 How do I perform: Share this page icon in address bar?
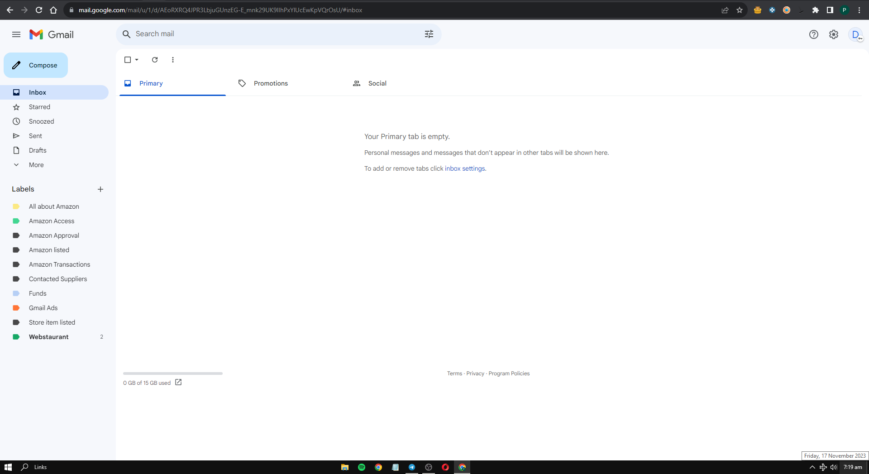725,10
